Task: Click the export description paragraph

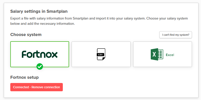Action: 99,21
